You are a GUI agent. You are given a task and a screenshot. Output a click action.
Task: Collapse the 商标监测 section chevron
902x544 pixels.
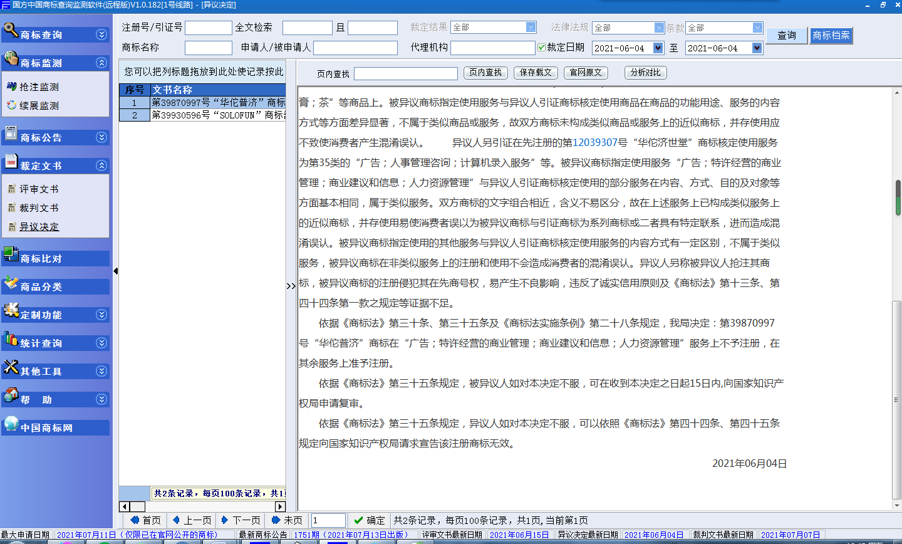click(101, 63)
